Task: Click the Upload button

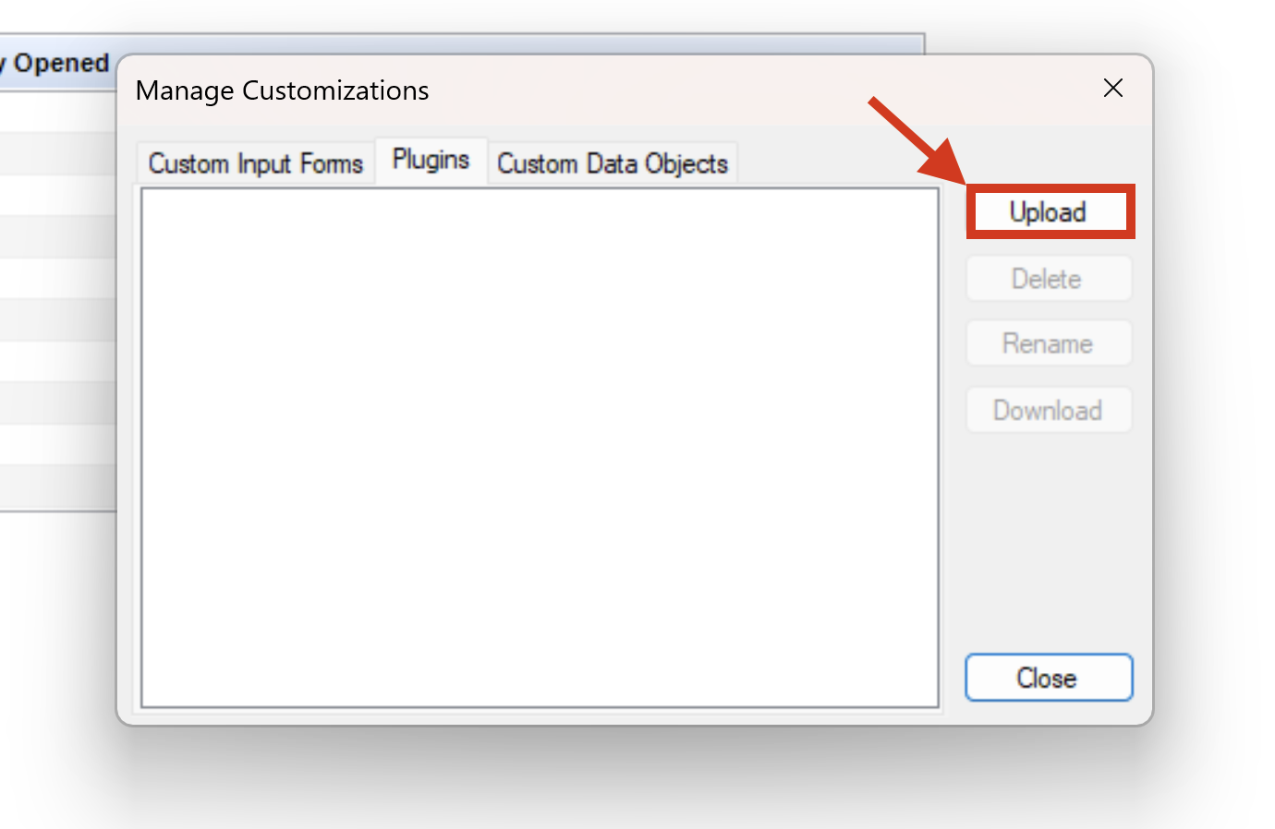Action: (1048, 212)
